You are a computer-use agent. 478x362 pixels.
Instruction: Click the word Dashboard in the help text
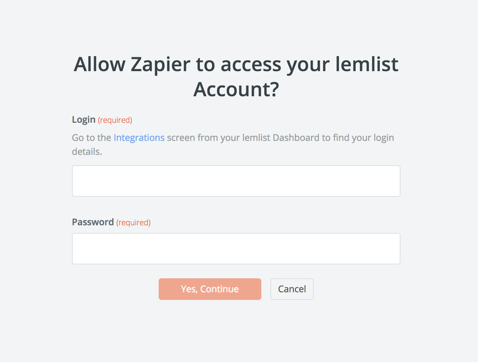pos(296,138)
